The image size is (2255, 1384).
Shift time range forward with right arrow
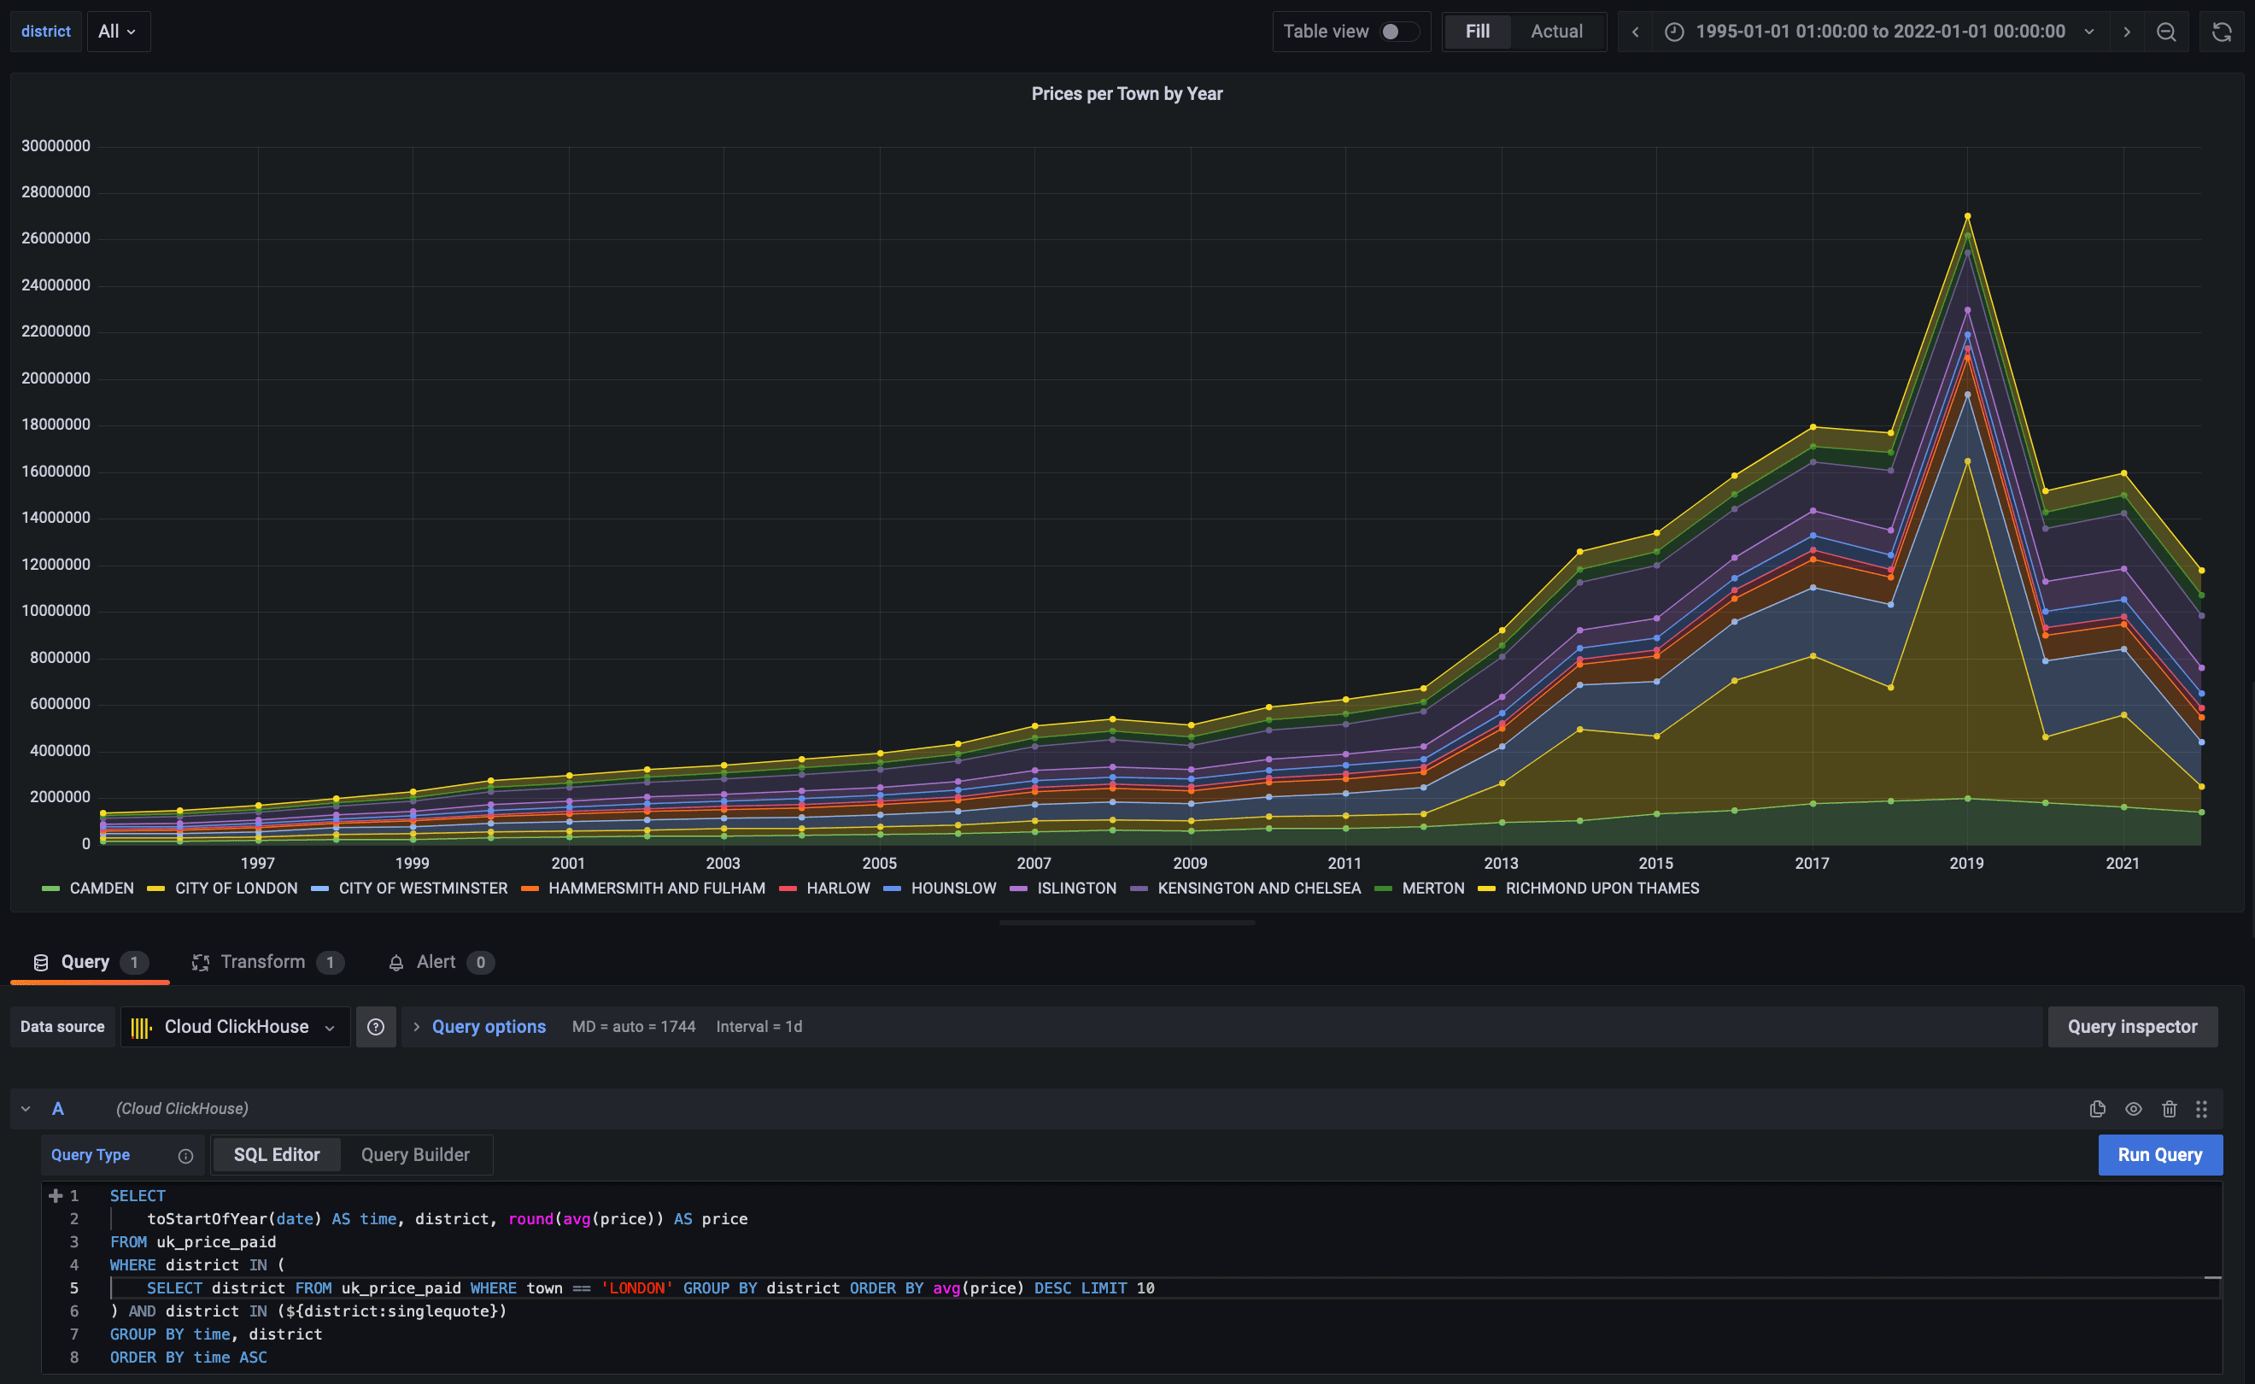coord(2127,32)
